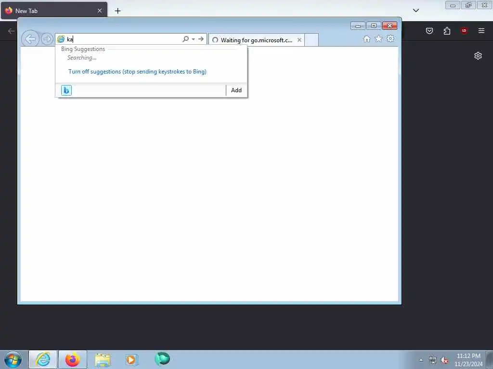This screenshot has height=369, width=493.
Task: Select the 'Waiting for go.microsoft.c...' tab
Action: click(x=256, y=40)
